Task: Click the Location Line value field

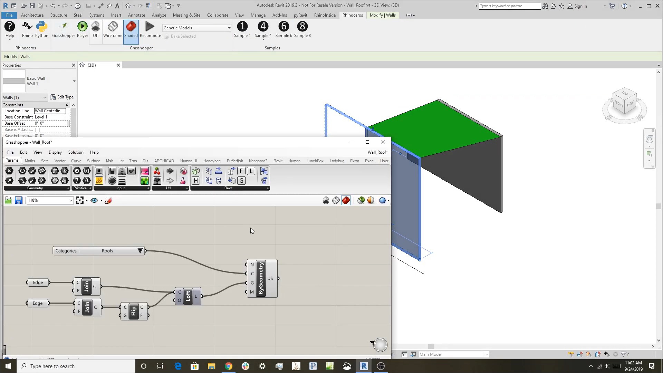Action: pos(50,111)
